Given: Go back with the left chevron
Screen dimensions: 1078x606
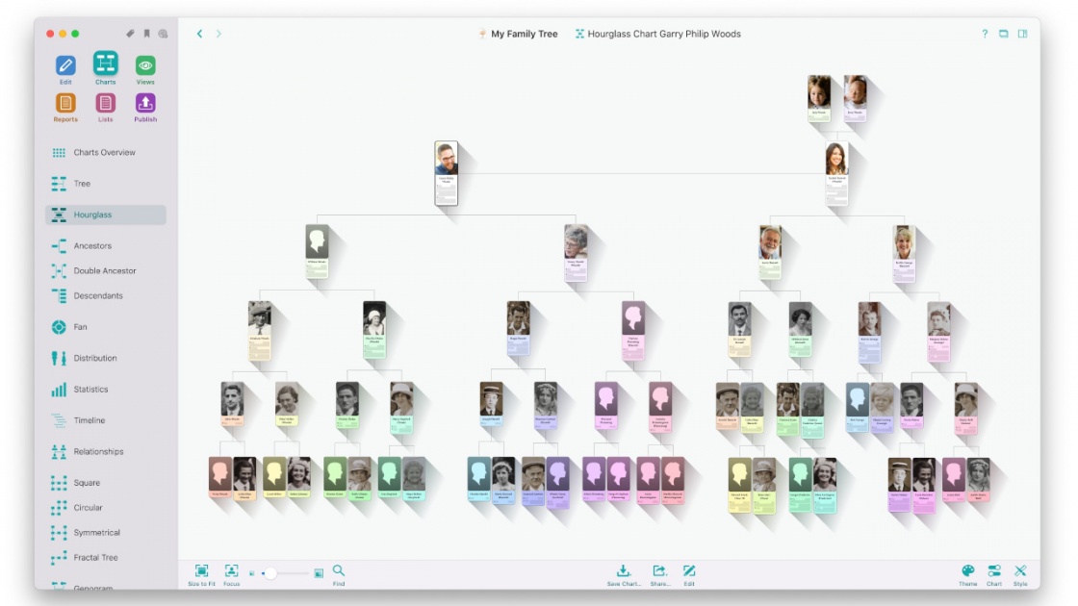Looking at the screenshot, I should 200,34.
